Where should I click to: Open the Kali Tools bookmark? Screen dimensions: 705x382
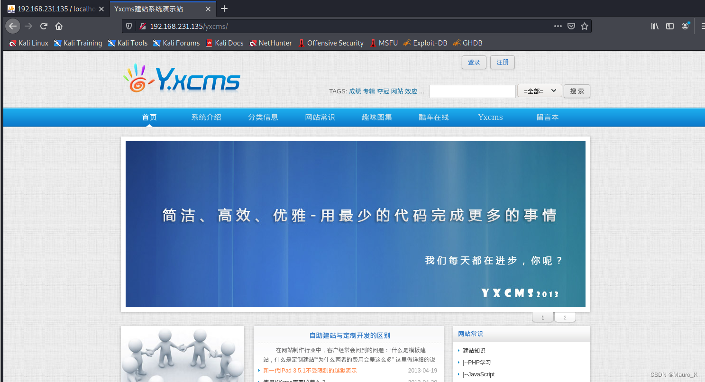(x=128, y=43)
